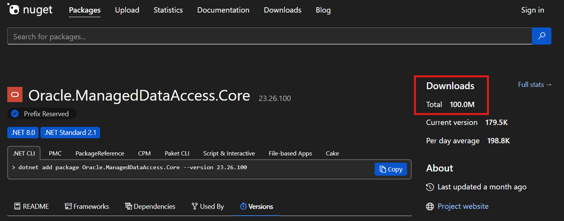The height and width of the screenshot is (221, 564).
Task: Click the Current version 179.5K value
Action: tap(497, 122)
